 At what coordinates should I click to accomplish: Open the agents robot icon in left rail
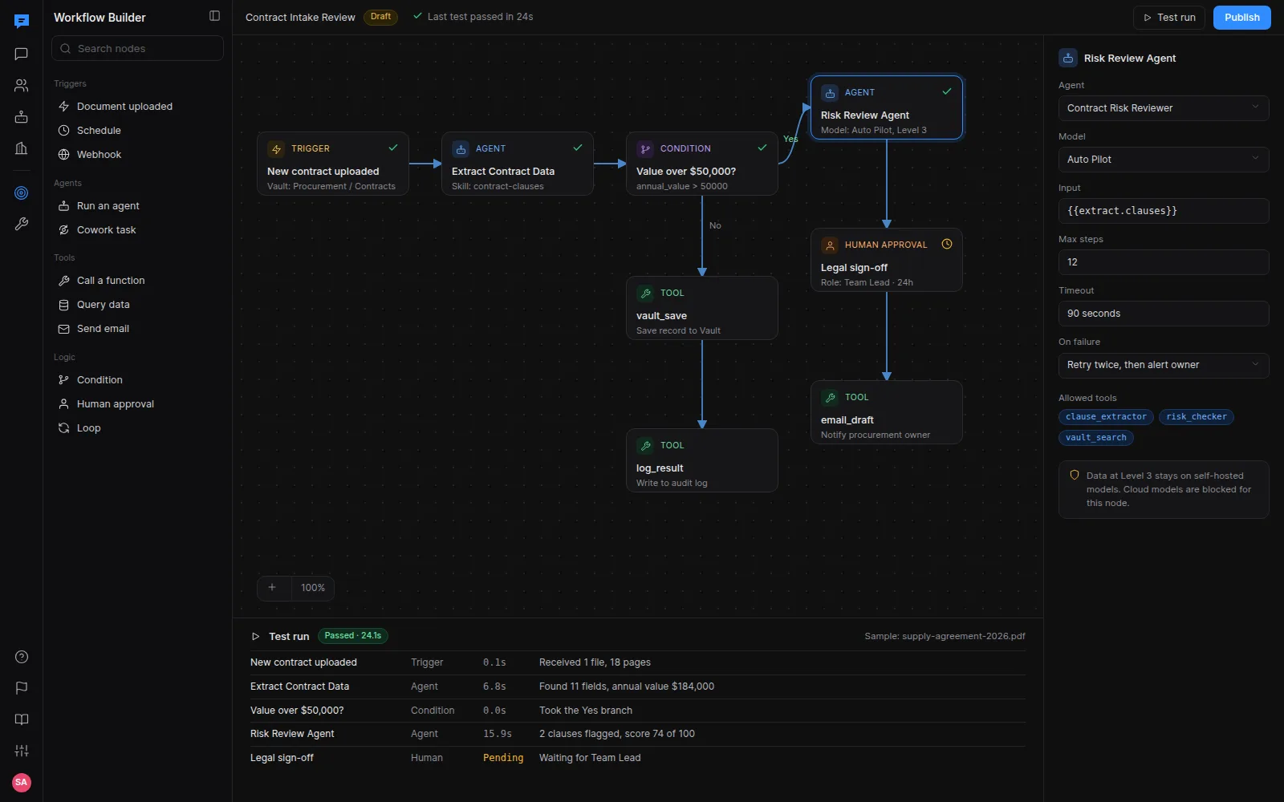pos(22,117)
